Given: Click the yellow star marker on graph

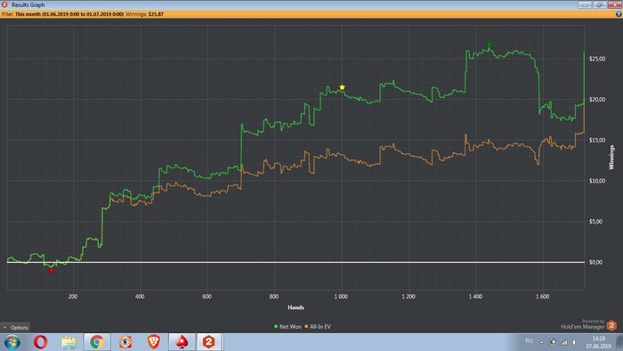Looking at the screenshot, I should [342, 87].
